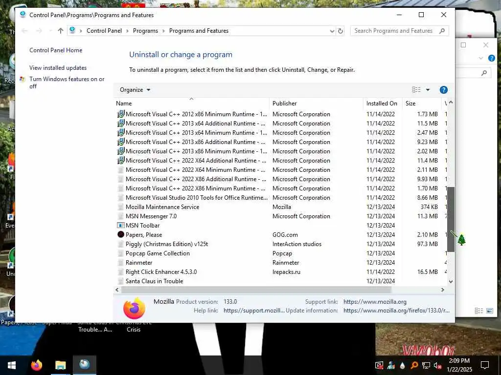The image size is (501, 375).
Task: Click the taskbar clock showing 2:09 PM
Action: pos(459,365)
